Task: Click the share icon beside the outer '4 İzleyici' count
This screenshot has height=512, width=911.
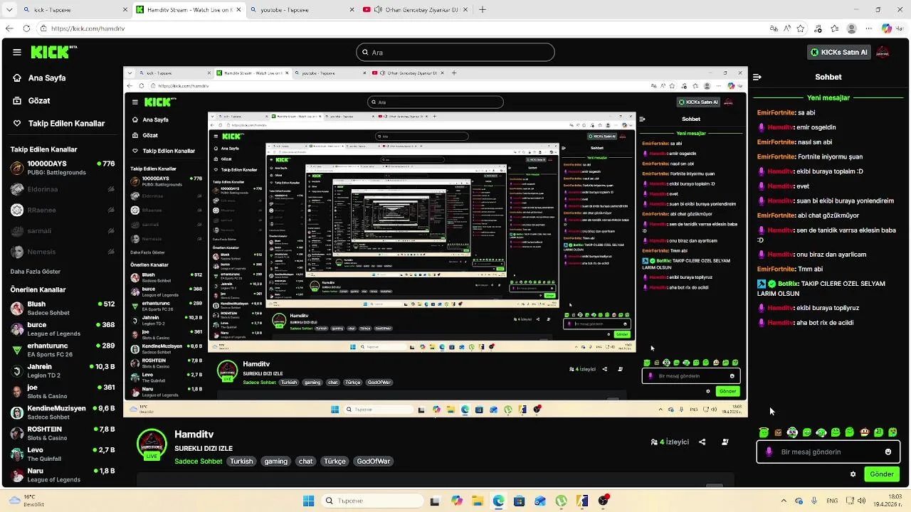Action: pyautogui.click(x=702, y=442)
